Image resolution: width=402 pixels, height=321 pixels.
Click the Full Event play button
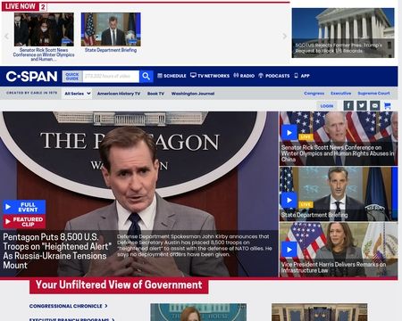[x=24, y=207]
